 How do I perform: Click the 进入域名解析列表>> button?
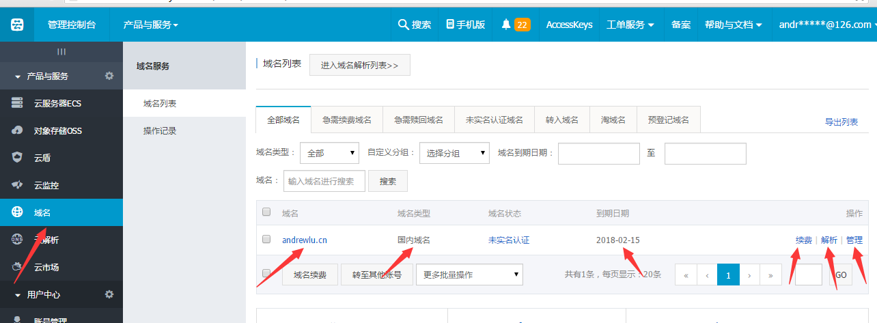coord(360,65)
